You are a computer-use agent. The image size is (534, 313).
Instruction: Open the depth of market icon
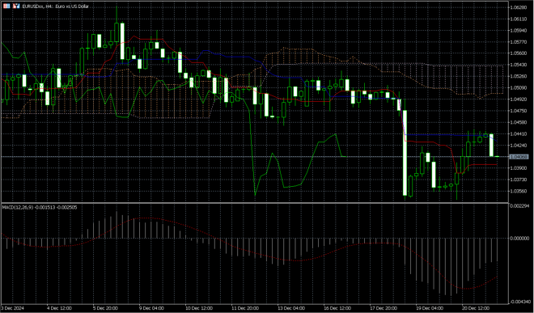point(15,6)
